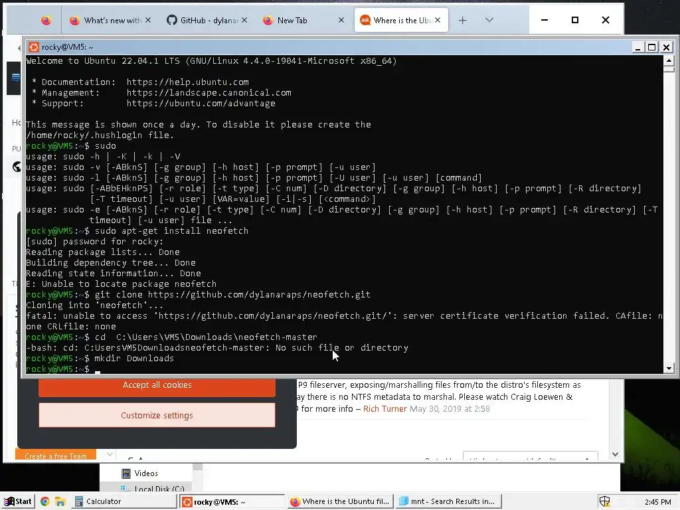Click the help.ubuntu.com documentation URL
The width and height of the screenshot is (680, 510).
[x=188, y=82]
